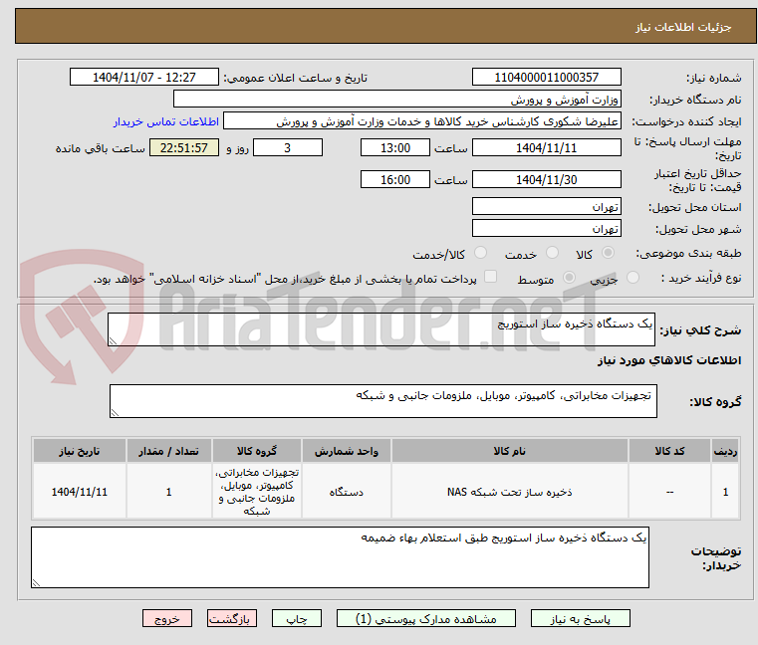Screen dimensions: 758x645
Task: Click the شرح کلی نیاز text area
Action: (381, 329)
